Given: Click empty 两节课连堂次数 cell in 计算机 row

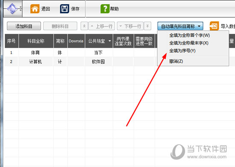Looking at the screenshot, I should click(x=123, y=62).
